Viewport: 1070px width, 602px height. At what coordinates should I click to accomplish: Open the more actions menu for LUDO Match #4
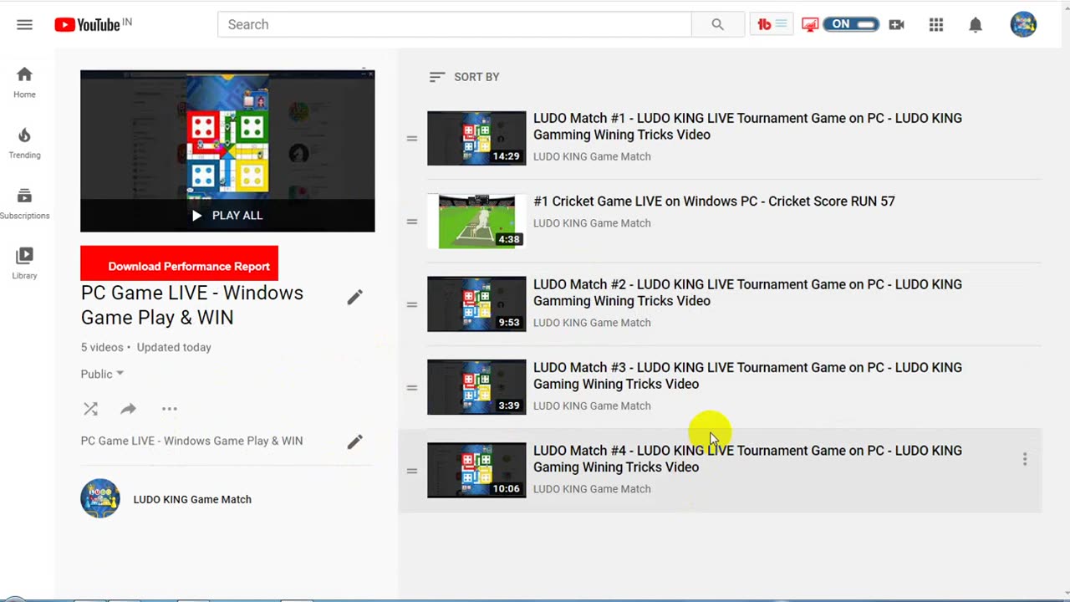[x=1025, y=459]
